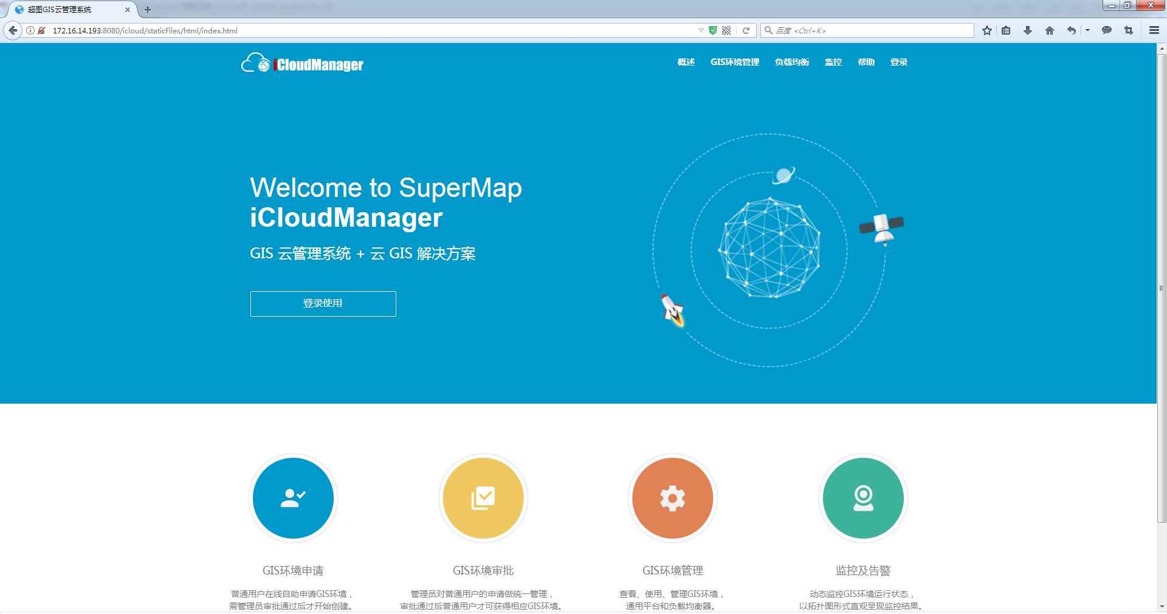
Task: Open the QR code icon in address bar
Action: tap(726, 30)
